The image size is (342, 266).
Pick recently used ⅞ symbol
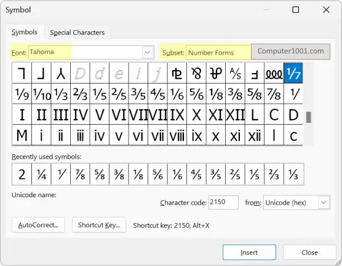[x=80, y=174]
